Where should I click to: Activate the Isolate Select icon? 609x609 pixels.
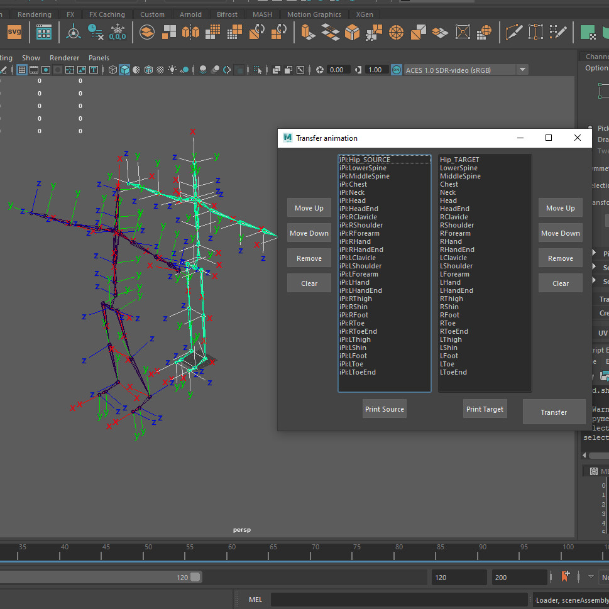(x=257, y=69)
